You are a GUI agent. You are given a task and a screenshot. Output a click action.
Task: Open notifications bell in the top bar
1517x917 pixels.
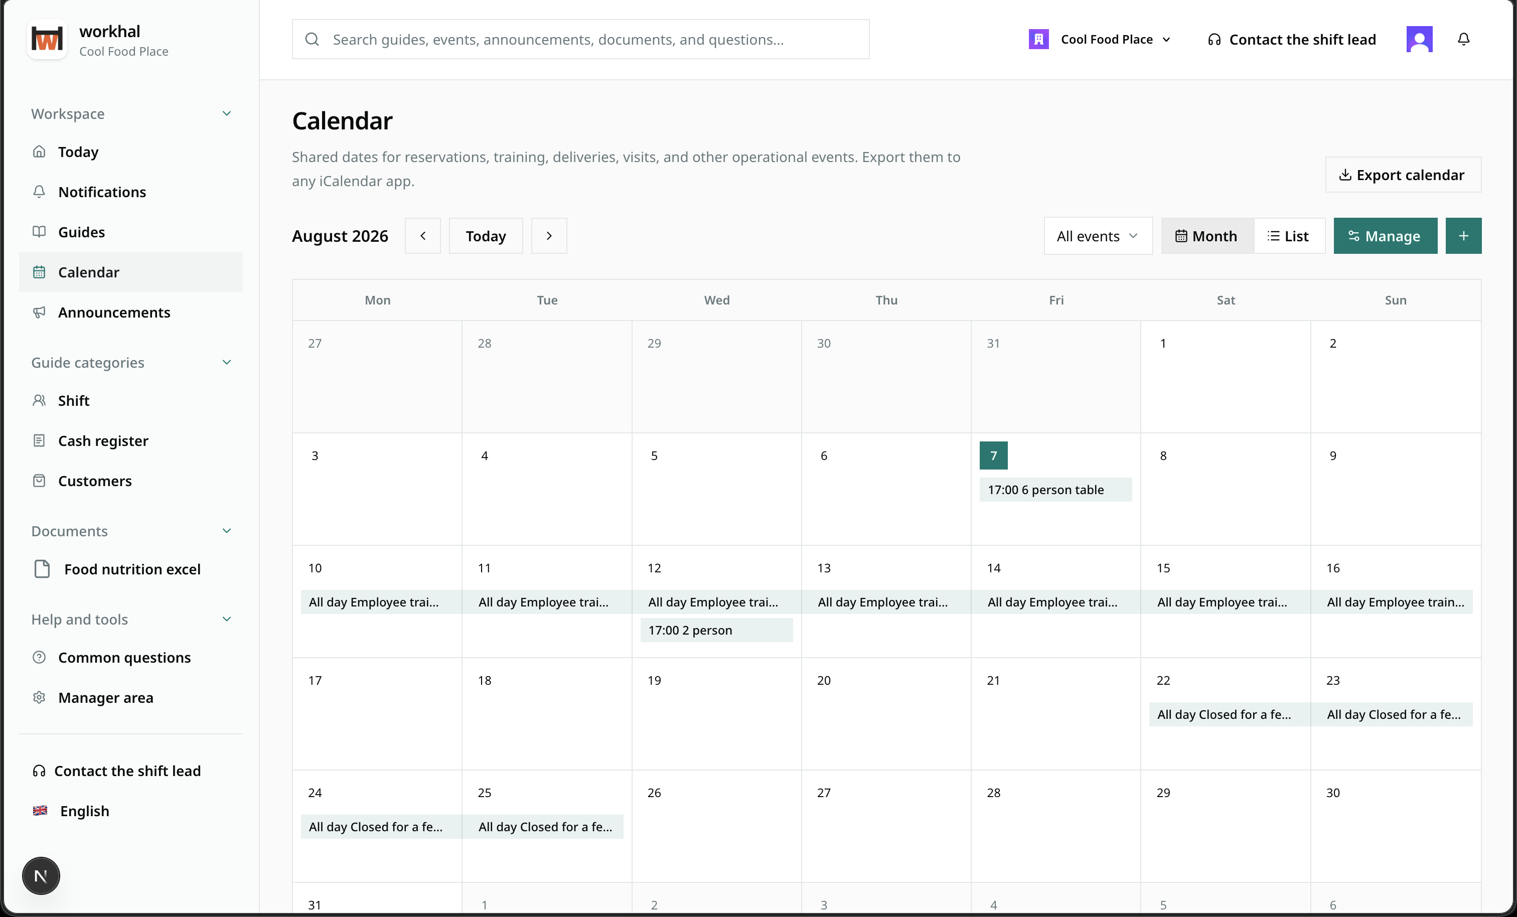[1463, 40]
